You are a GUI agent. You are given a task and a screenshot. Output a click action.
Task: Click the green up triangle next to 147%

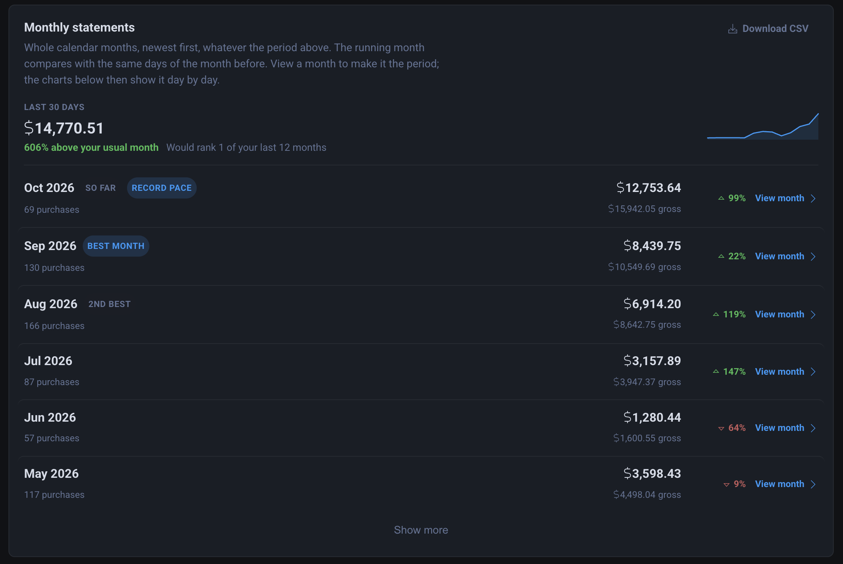[x=716, y=372]
